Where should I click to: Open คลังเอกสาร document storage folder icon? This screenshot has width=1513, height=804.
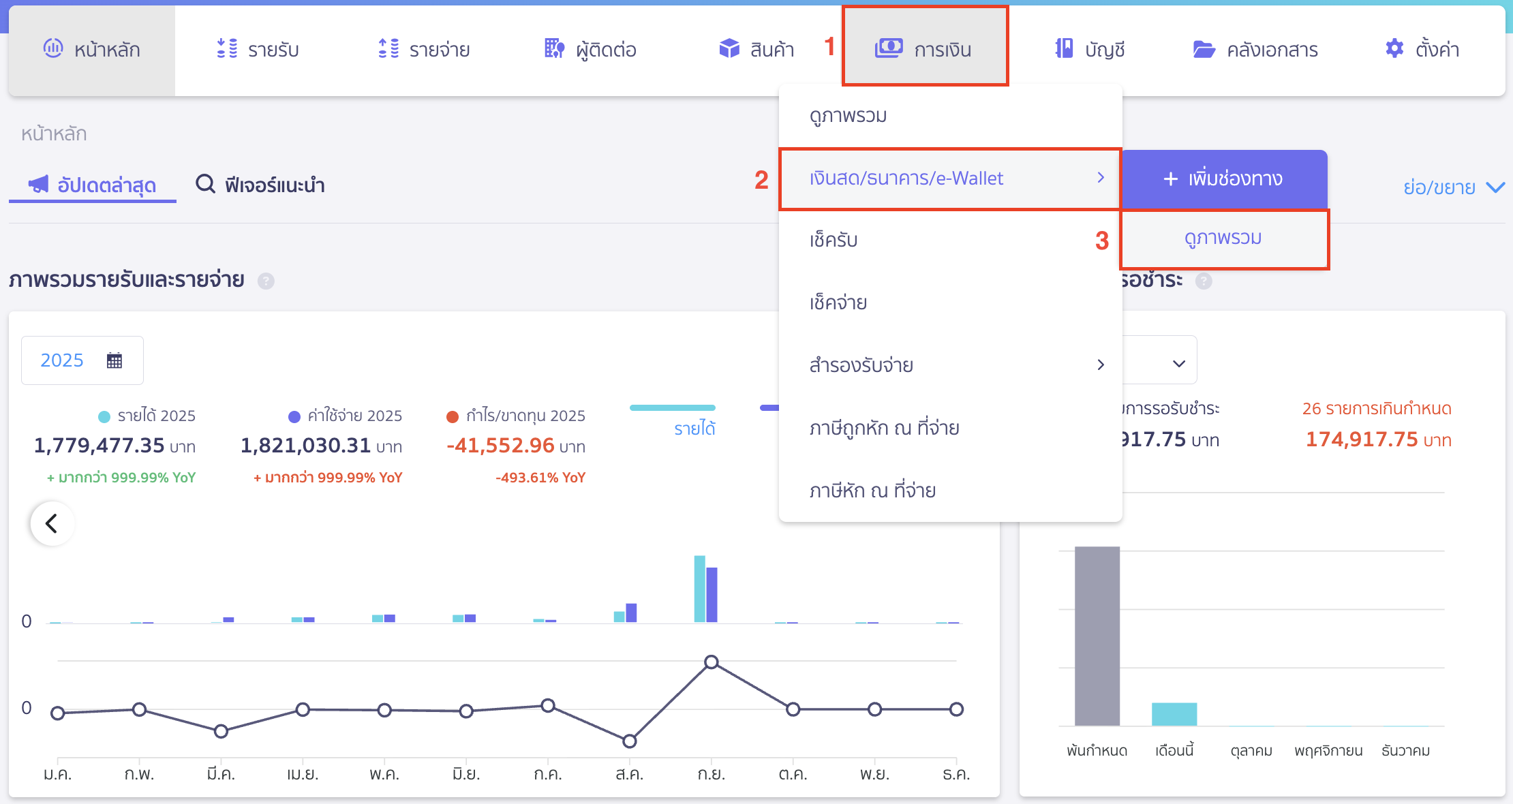1205,48
